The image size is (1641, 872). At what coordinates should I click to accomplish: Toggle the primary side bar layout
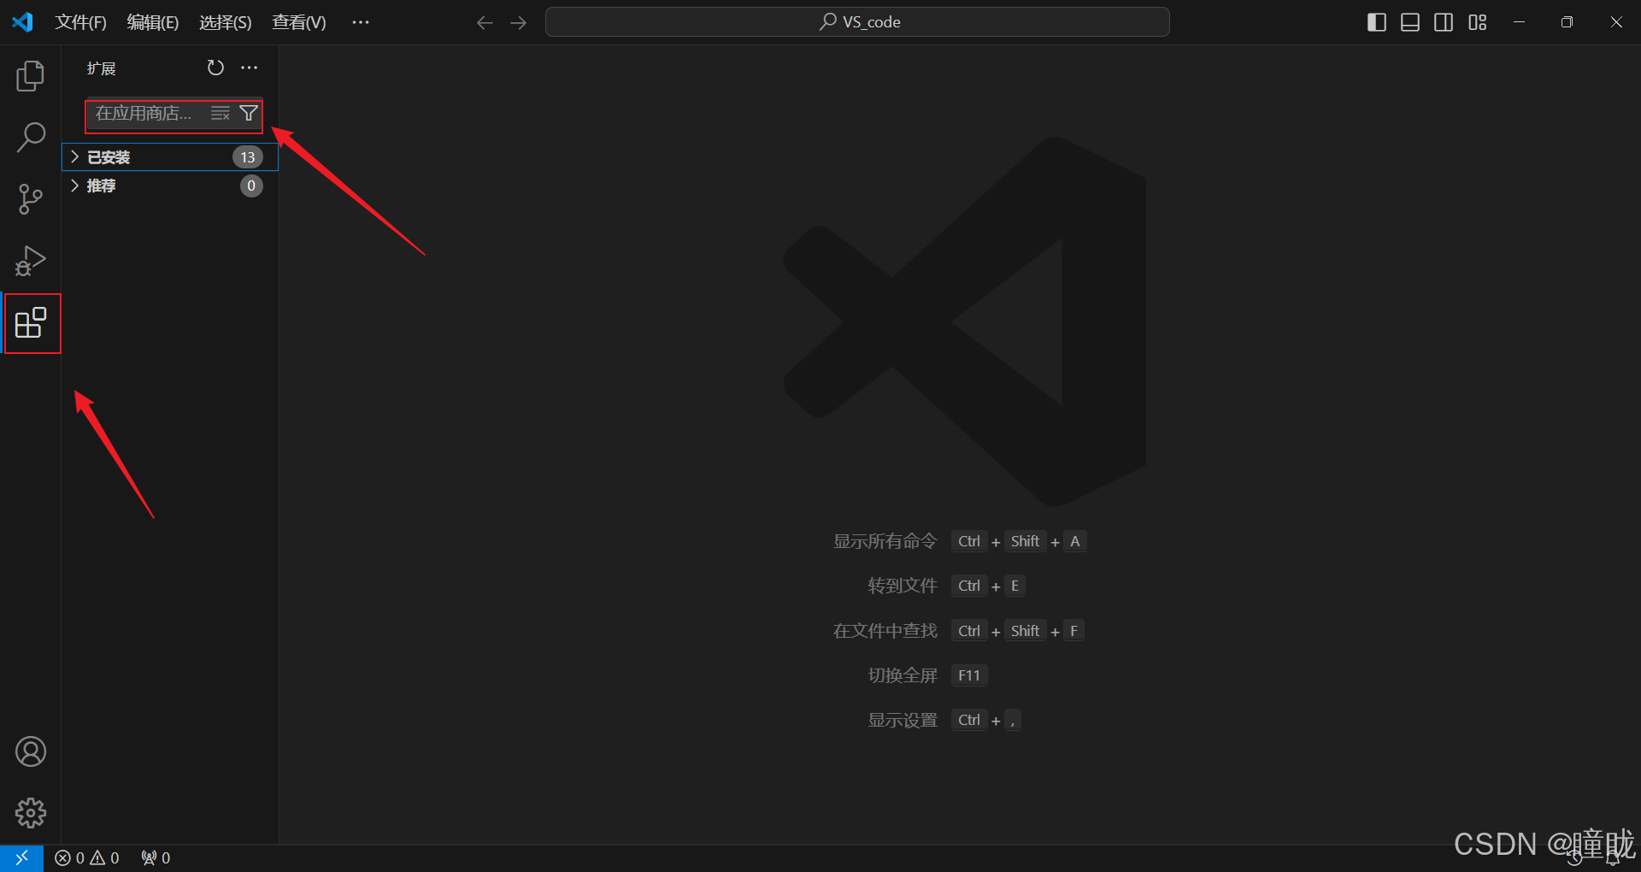(x=1377, y=22)
